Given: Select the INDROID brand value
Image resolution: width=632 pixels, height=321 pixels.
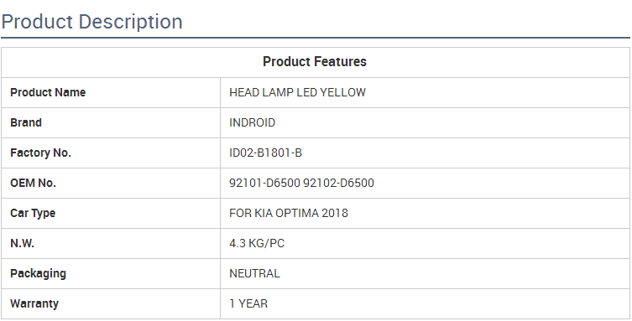Looking at the screenshot, I should pos(253,122).
